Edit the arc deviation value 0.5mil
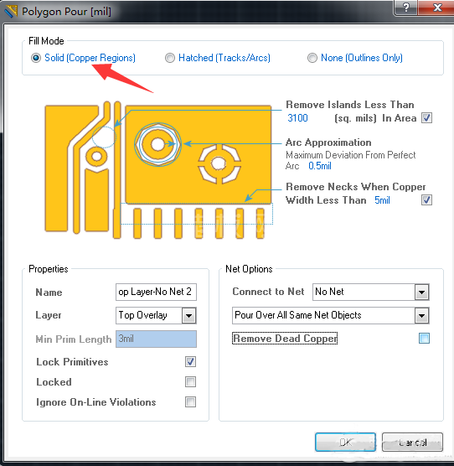 (320, 166)
